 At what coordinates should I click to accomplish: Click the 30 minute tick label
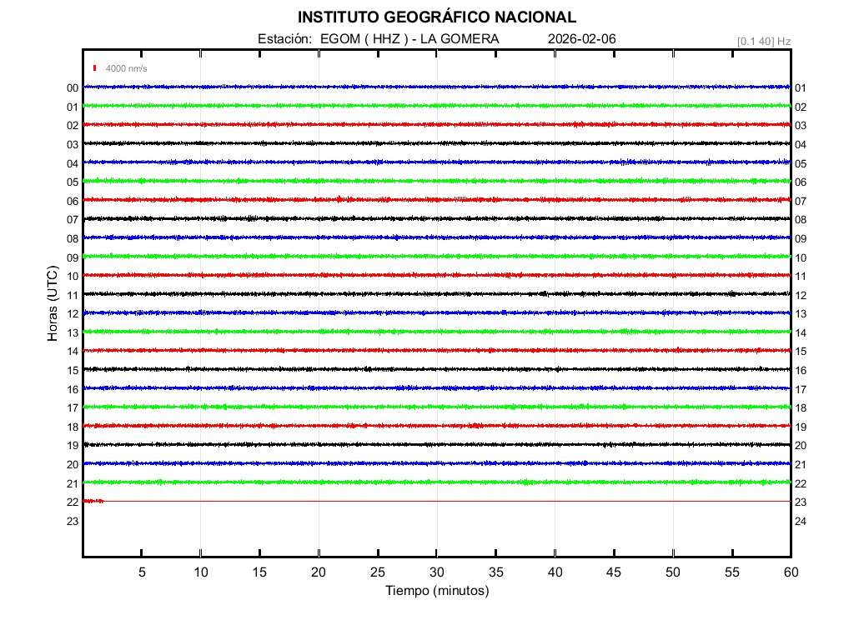point(436,572)
